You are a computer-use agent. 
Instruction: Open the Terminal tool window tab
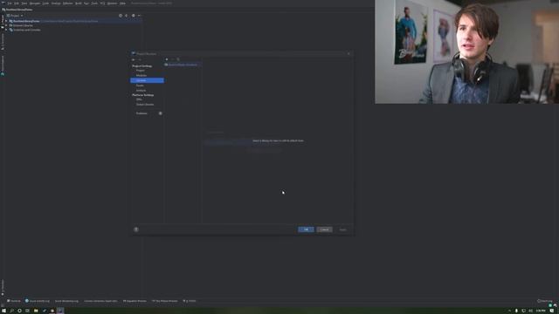pyautogui.click(x=14, y=301)
